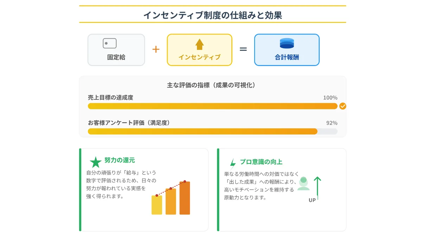Click the blue coin stack icon

coord(287,43)
